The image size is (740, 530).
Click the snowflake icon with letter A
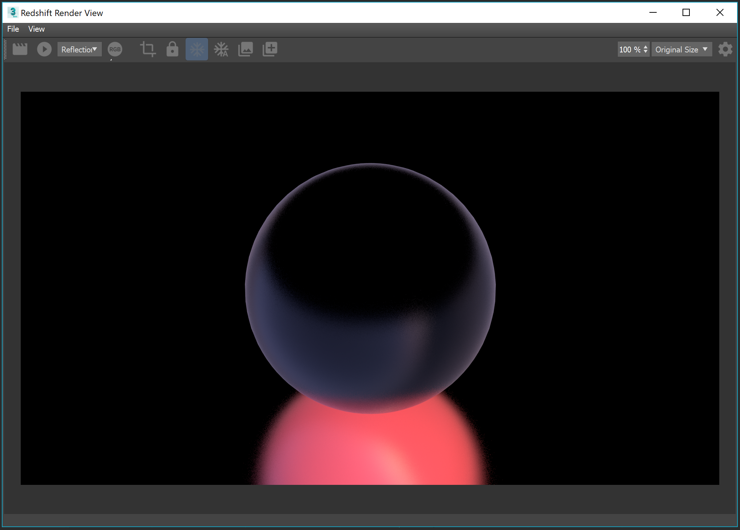point(221,49)
